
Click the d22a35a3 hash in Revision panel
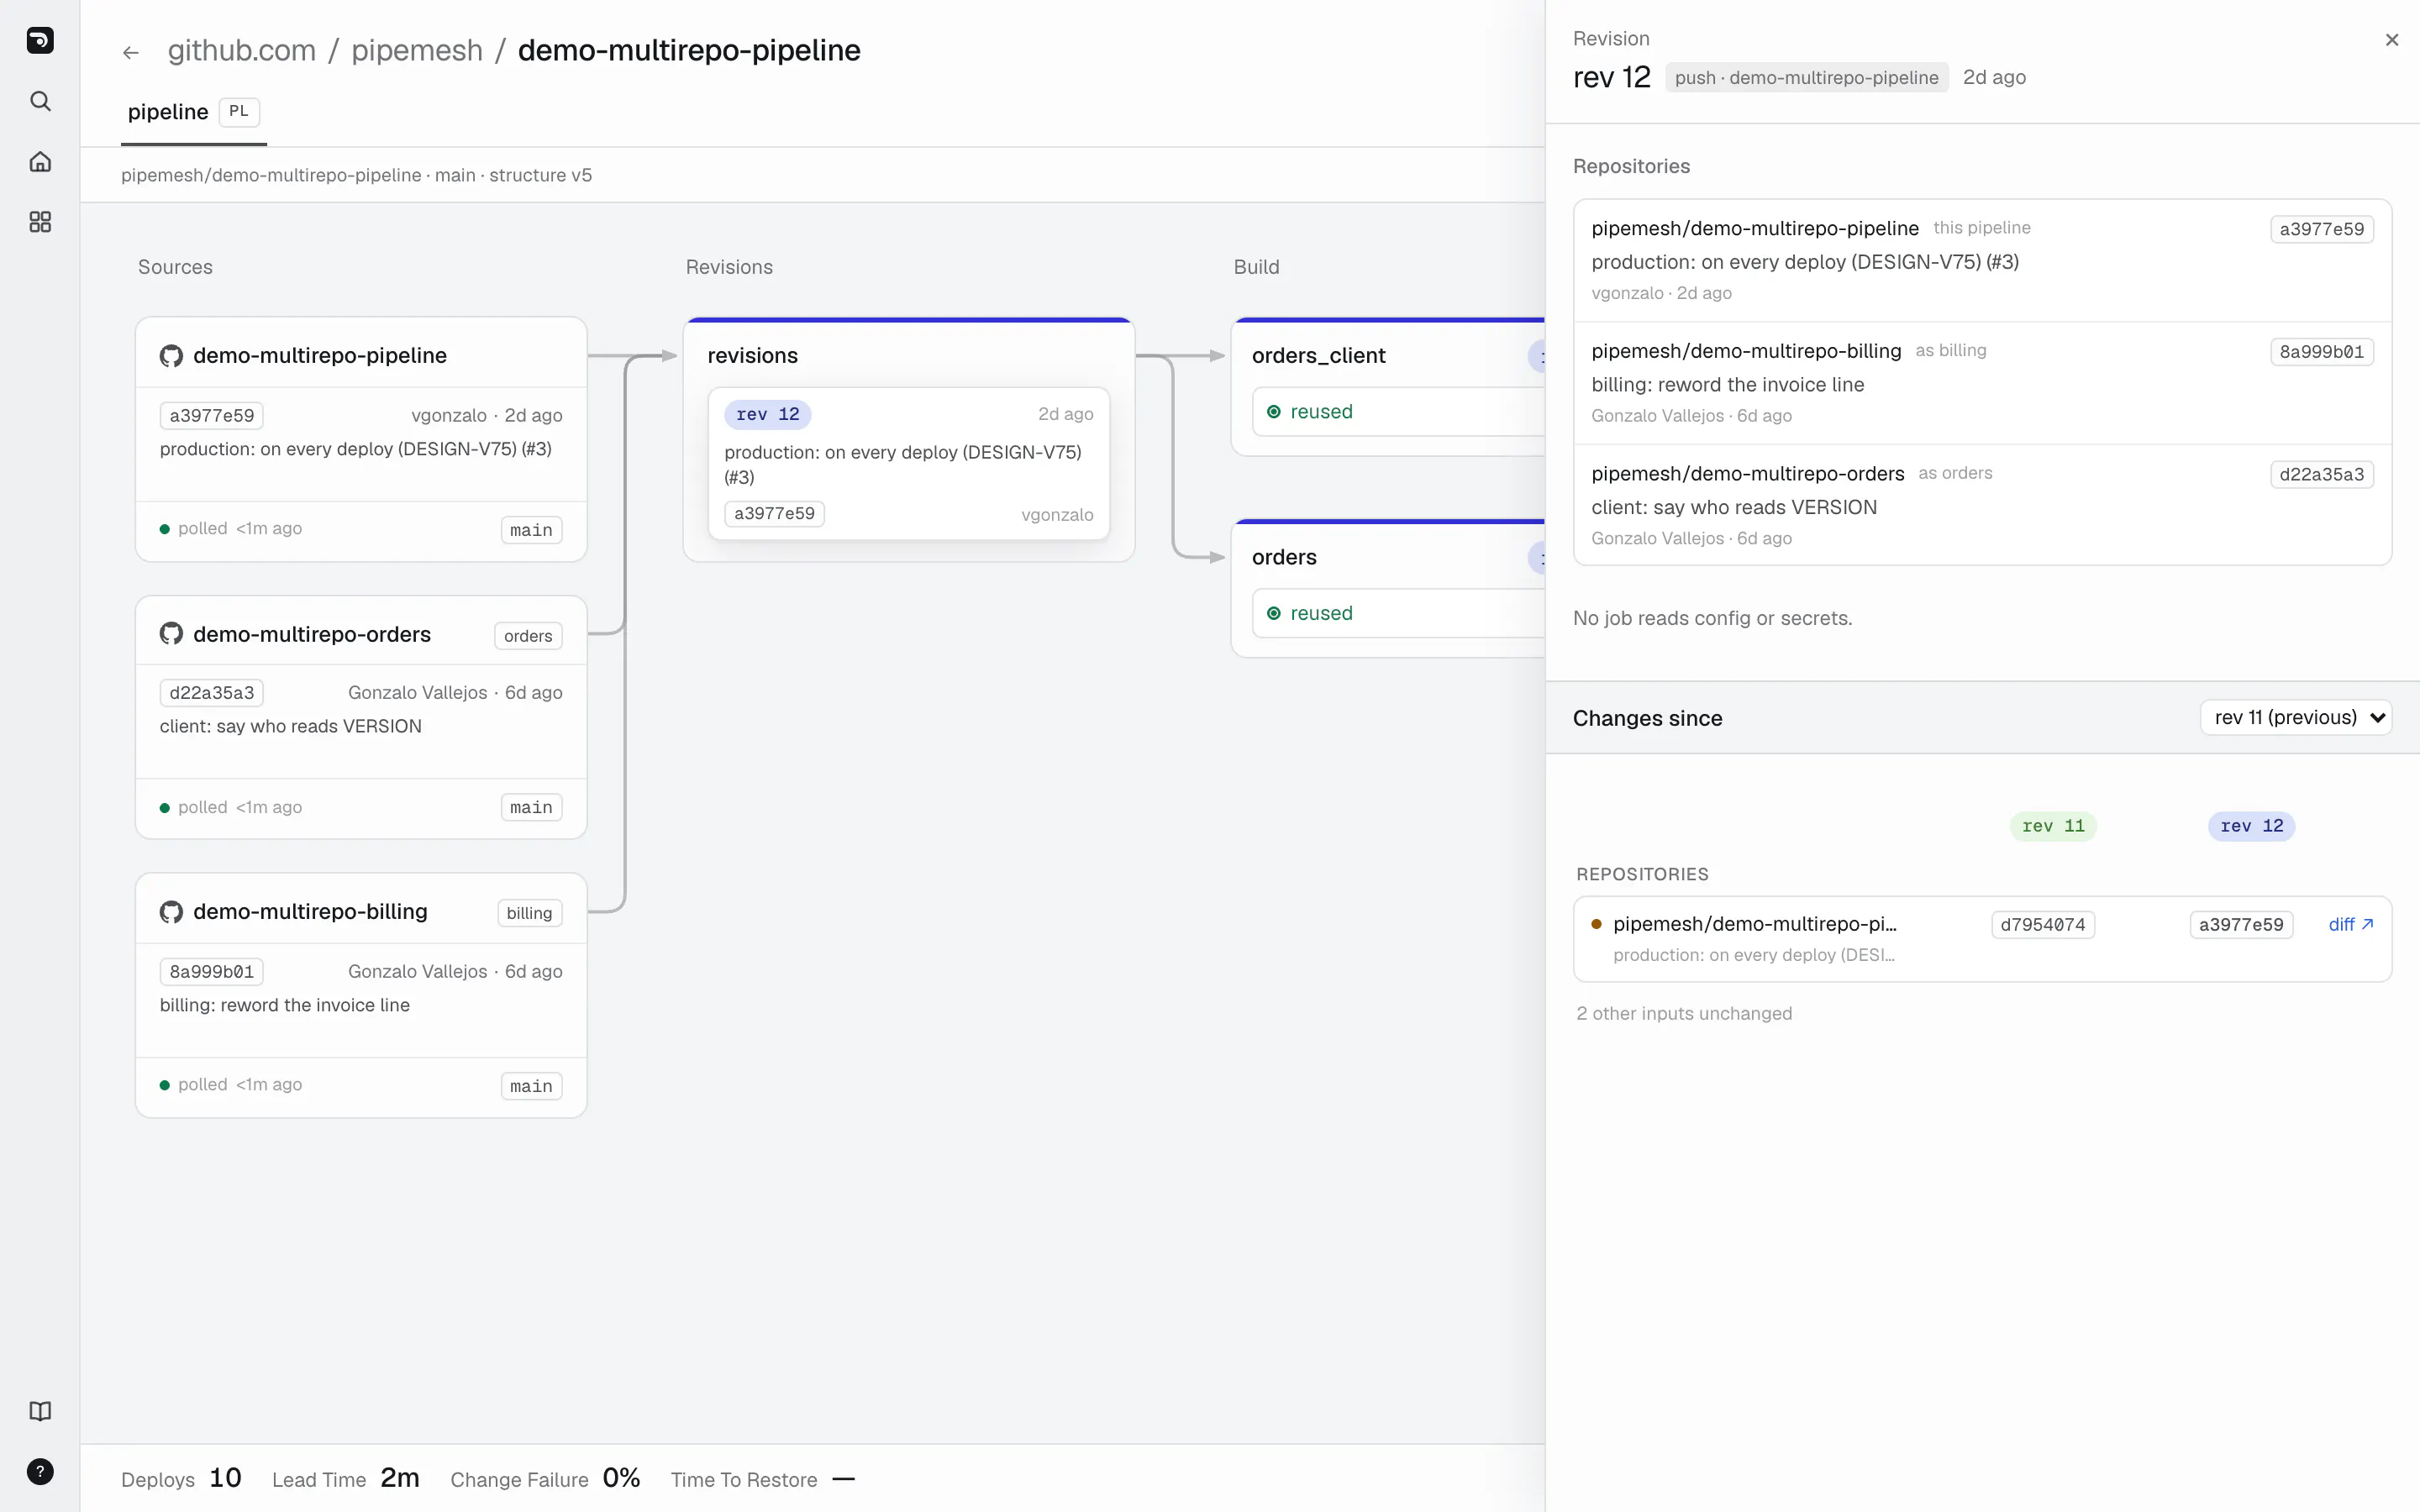point(2321,475)
